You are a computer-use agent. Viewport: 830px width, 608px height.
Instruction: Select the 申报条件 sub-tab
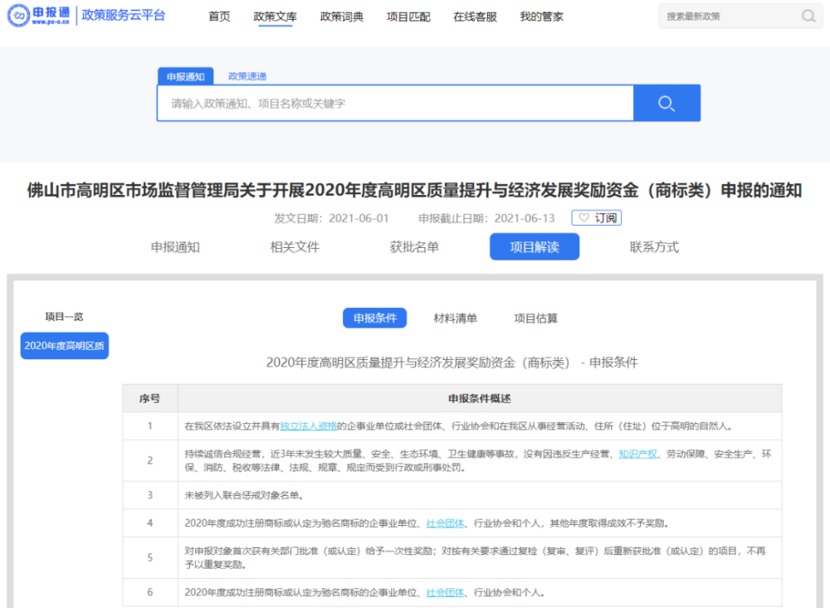(375, 318)
